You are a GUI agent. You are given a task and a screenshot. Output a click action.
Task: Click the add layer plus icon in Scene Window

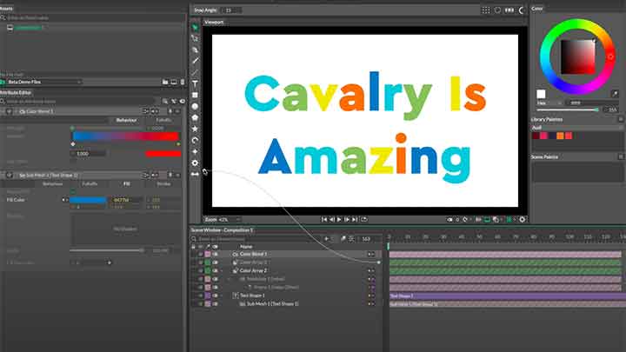[x=326, y=239]
